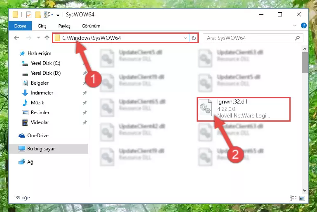Image resolution: width=317 pixels, height=212 pixels.
Task: Open Müzik in the sidebar
Action: click(x=38, y=103)
